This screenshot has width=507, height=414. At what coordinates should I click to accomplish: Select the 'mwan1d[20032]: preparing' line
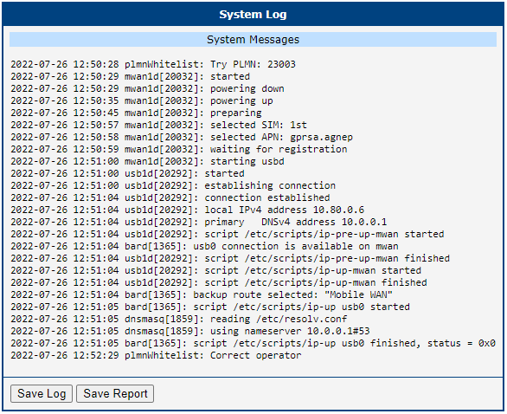tap(136, 113)
